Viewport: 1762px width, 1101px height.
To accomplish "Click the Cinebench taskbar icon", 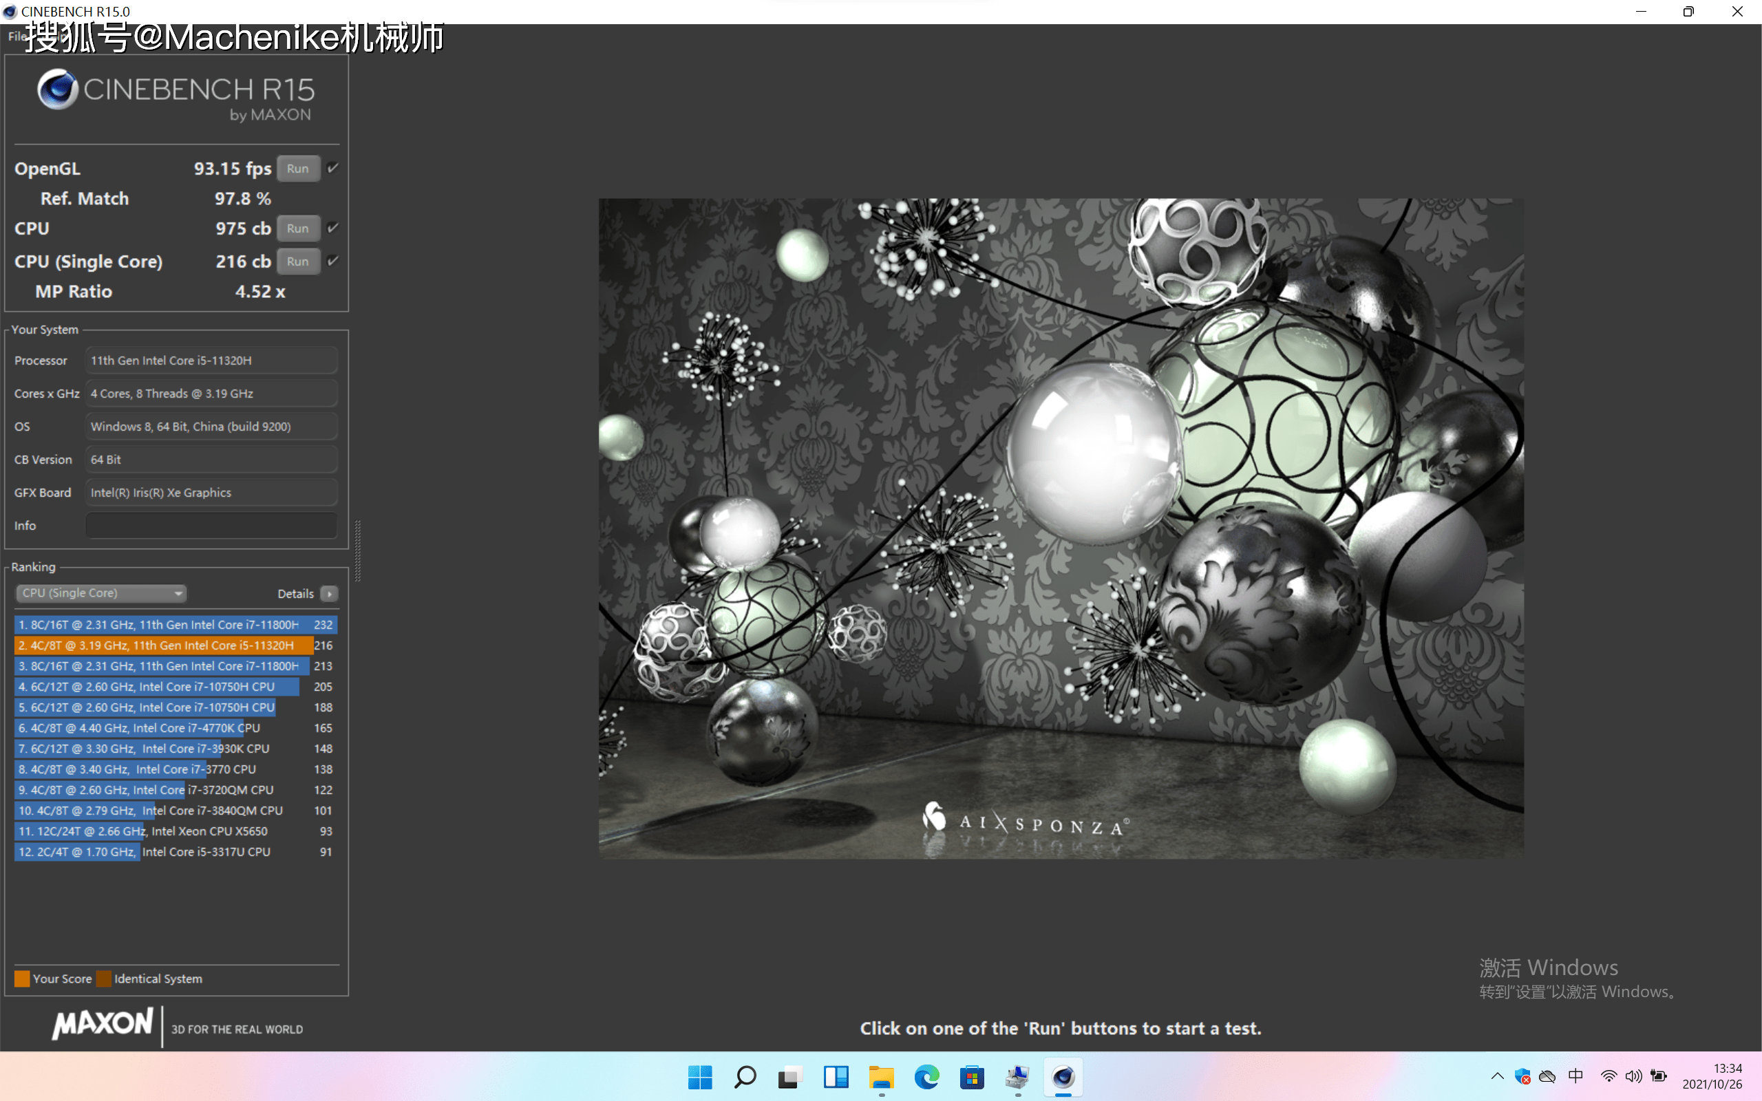I will [x=1063, y=1077].
